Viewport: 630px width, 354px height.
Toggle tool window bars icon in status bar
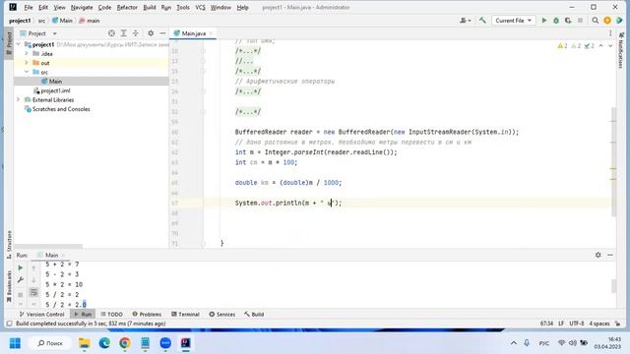click(x=9, y=324)
